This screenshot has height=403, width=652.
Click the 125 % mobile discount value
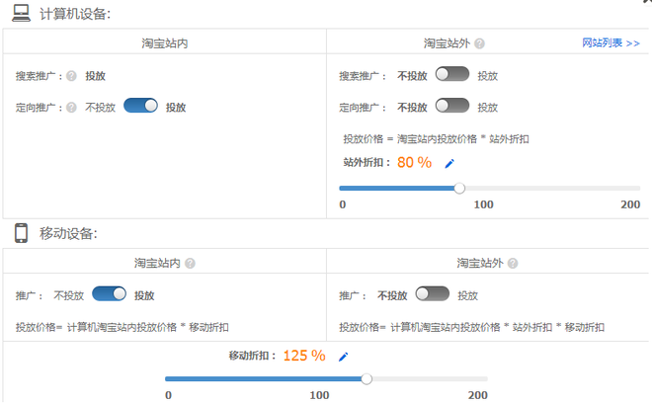click(304, 356)
